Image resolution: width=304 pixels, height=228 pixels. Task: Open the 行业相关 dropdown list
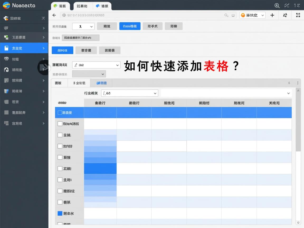(x=129, y=93)
